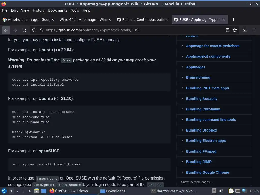Viewport: 260px width, 195px height.
Task: Open the tracking protection shield icon
Action: coord(34,30)
